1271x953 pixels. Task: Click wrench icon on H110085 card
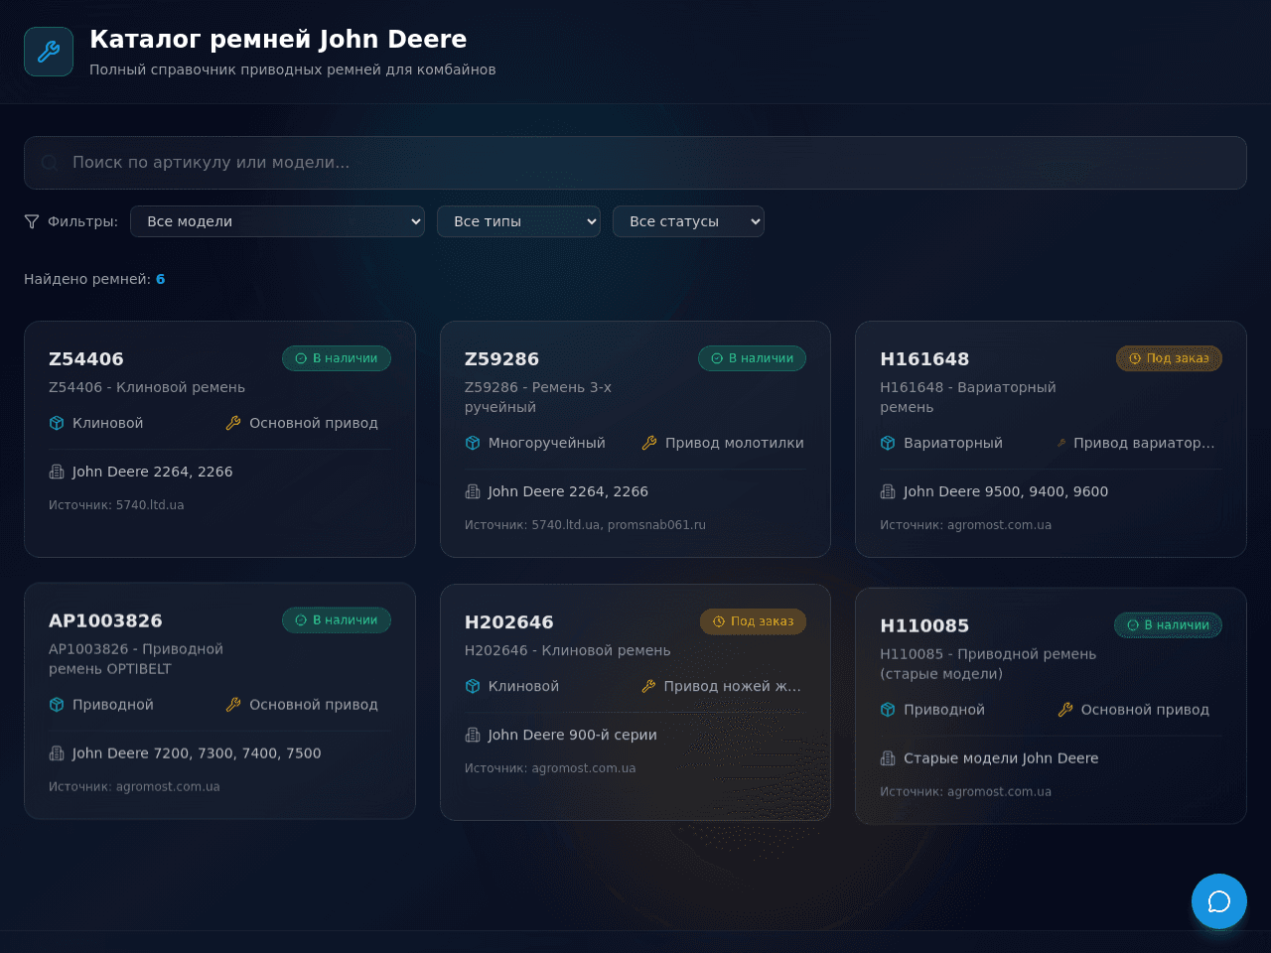1065,710
